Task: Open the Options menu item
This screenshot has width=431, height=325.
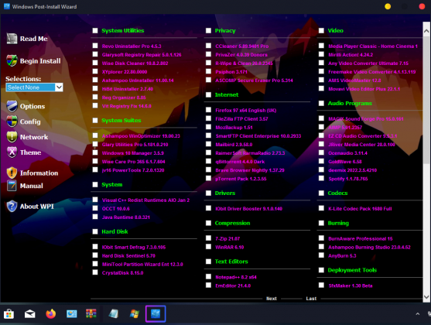Action: (x=32, y=107)
